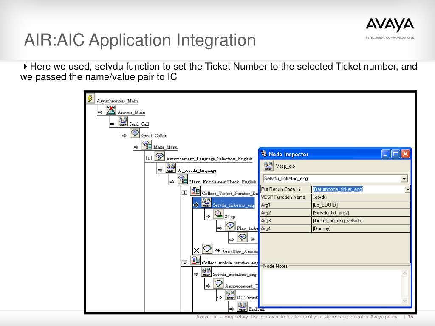This screenshot has height=326, width=435.
Task: Select the Answer_Main telephone icon
Action: [x=111, y=110]
